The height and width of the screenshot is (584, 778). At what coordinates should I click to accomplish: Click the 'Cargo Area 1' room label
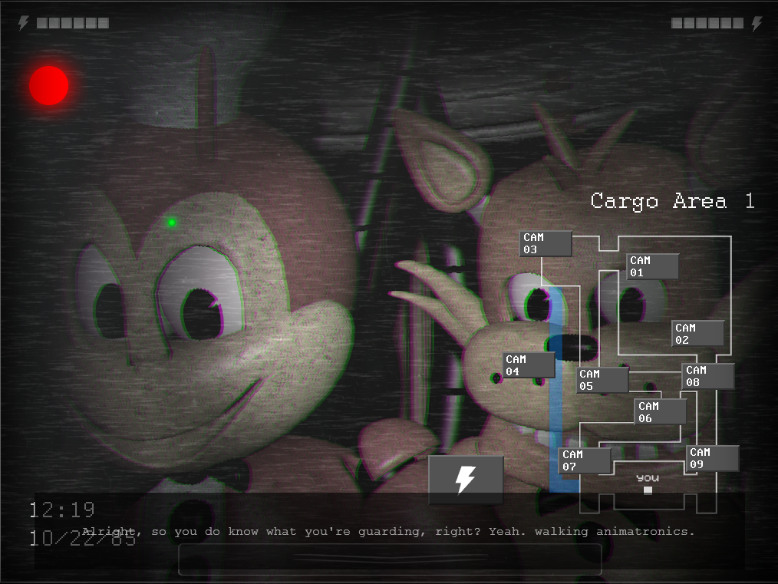[x=672, y=201]
